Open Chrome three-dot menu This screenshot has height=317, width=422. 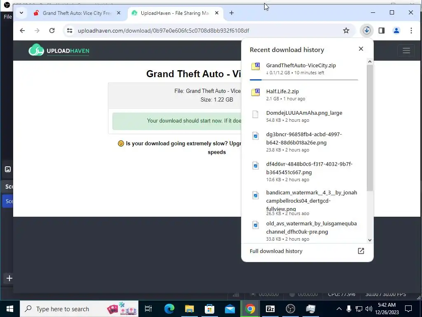click(x=411, y=31)
